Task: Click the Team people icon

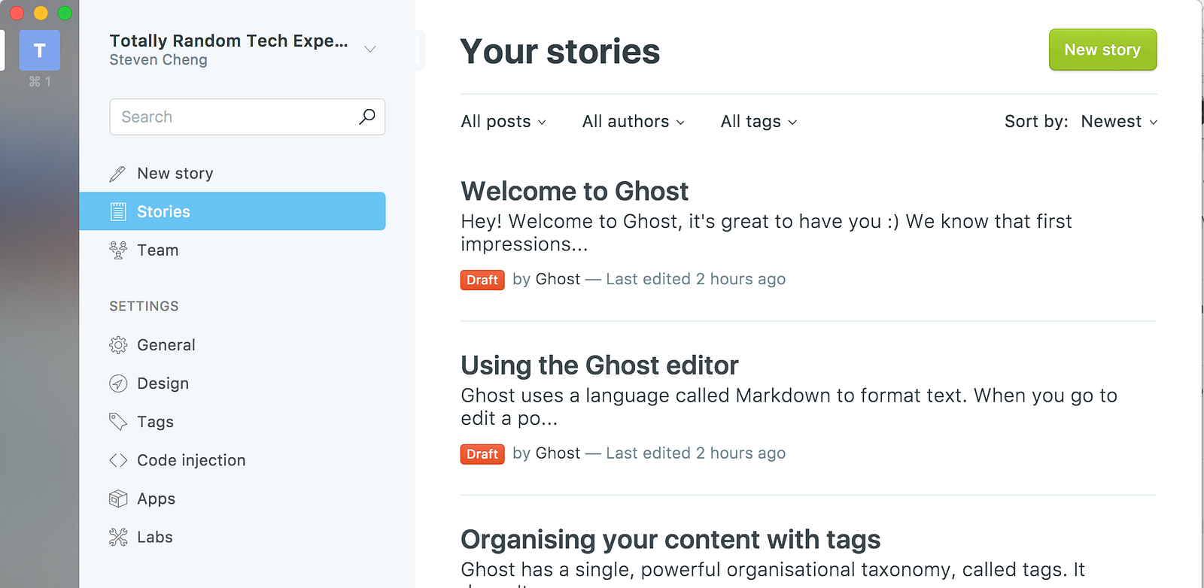Action: point(118,250)
